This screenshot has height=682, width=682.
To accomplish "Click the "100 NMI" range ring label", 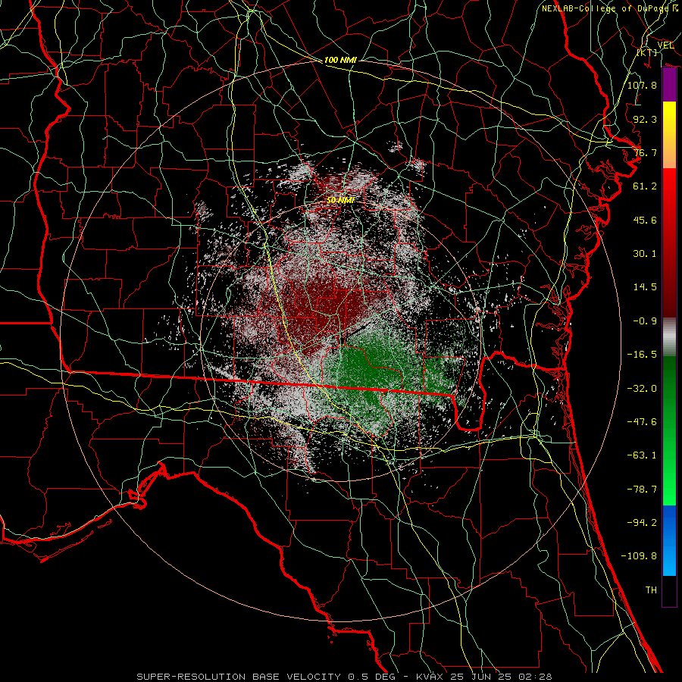I will [340, 60].
